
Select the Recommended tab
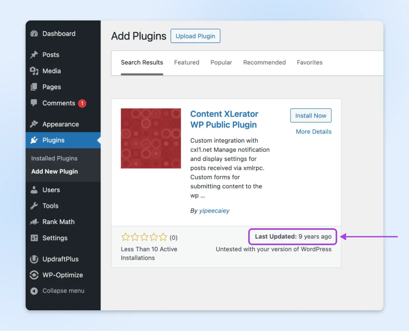[264, 62]
